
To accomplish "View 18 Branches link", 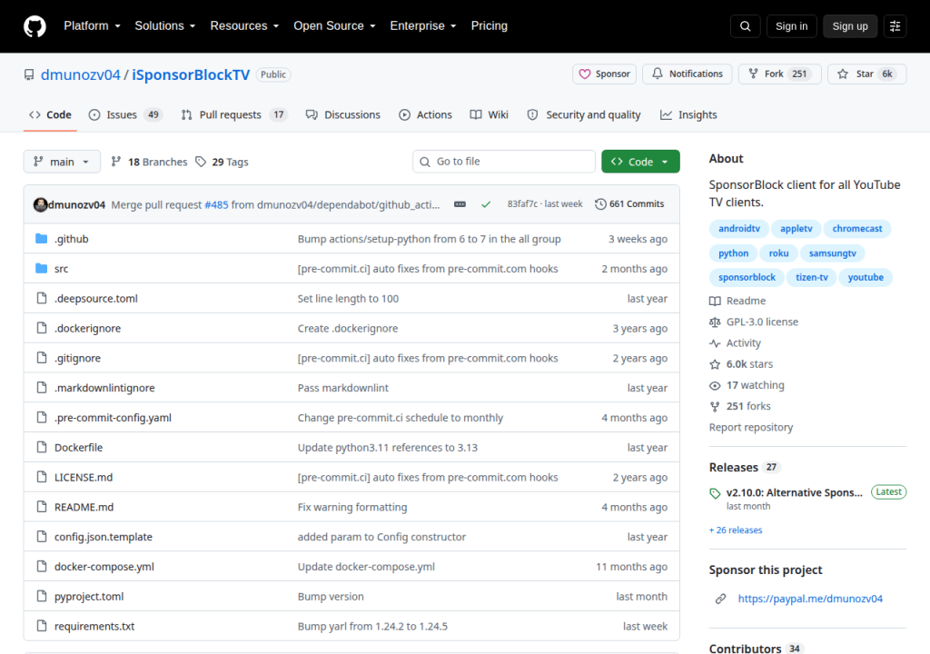I will [150, 162].
